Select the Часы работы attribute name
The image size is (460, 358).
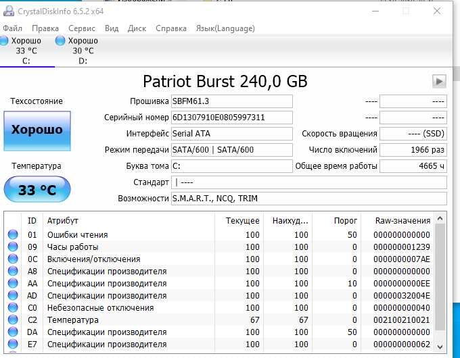(73, 247)
